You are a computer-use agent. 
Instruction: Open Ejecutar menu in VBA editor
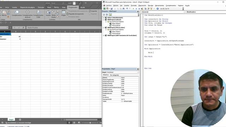(150, 6)
